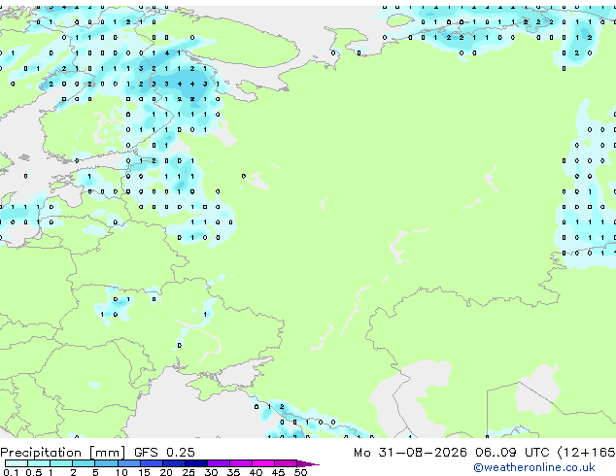This screenshot has width=616, height=476.
Task: Click the "20" legend scale label
Action: pyautogui.click(x=166, y=472)
